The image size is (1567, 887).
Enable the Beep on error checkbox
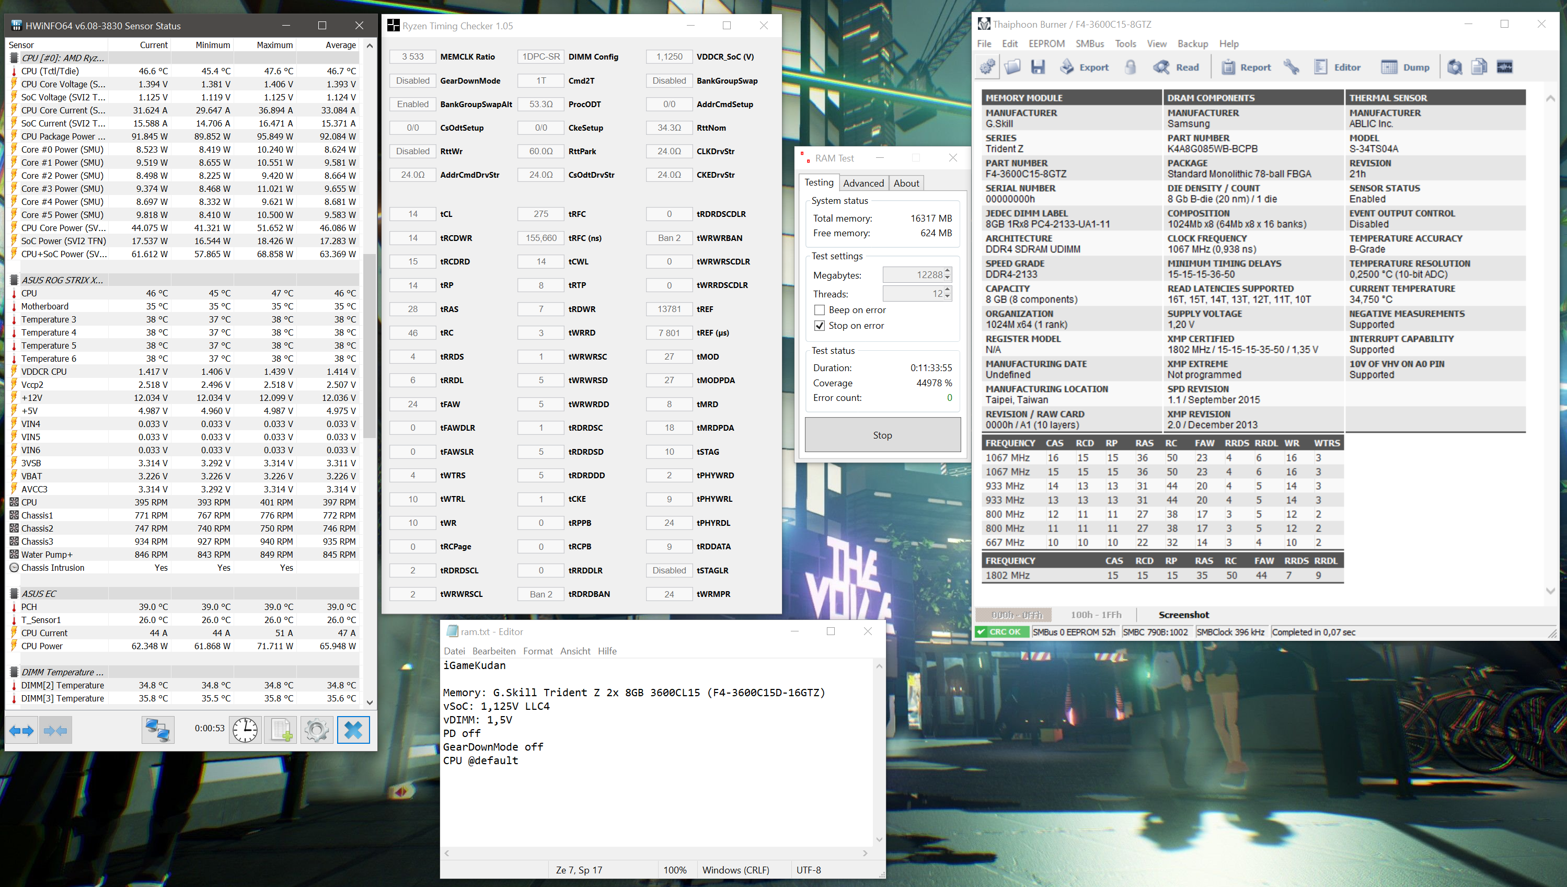click(x=820, y=310)
